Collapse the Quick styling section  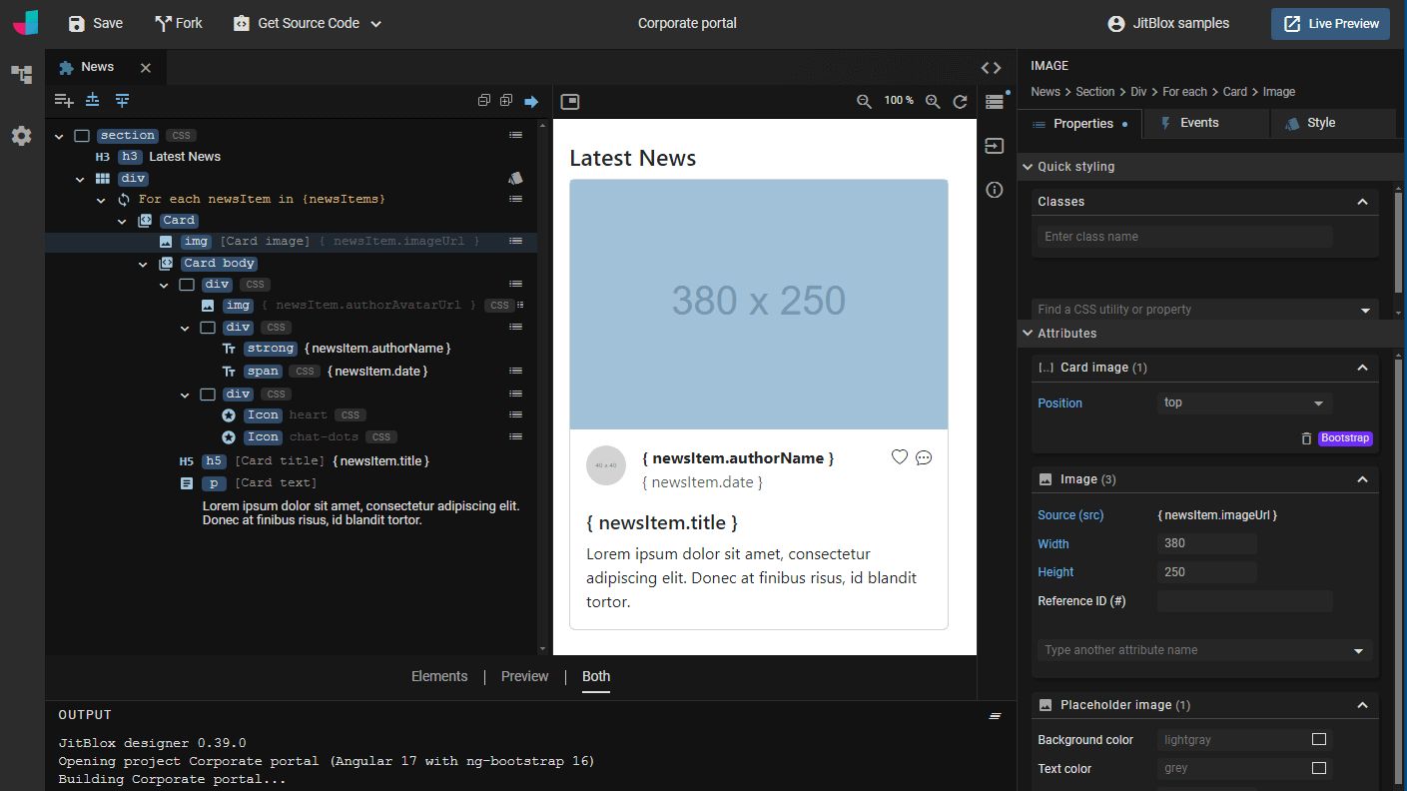point(1029,167)
